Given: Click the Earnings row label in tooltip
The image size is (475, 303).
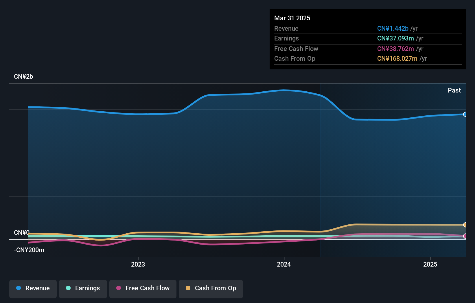Looking at the screenshot, I should pos(286,38).
